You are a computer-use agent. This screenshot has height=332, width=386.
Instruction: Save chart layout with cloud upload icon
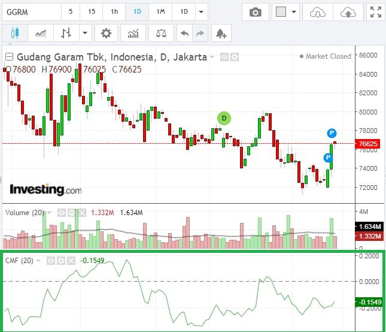[x=348, y=12]
